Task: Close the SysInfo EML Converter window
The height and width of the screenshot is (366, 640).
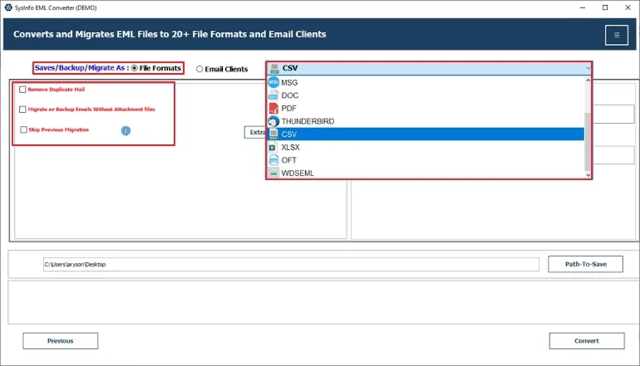Action: tap(628, 8)
